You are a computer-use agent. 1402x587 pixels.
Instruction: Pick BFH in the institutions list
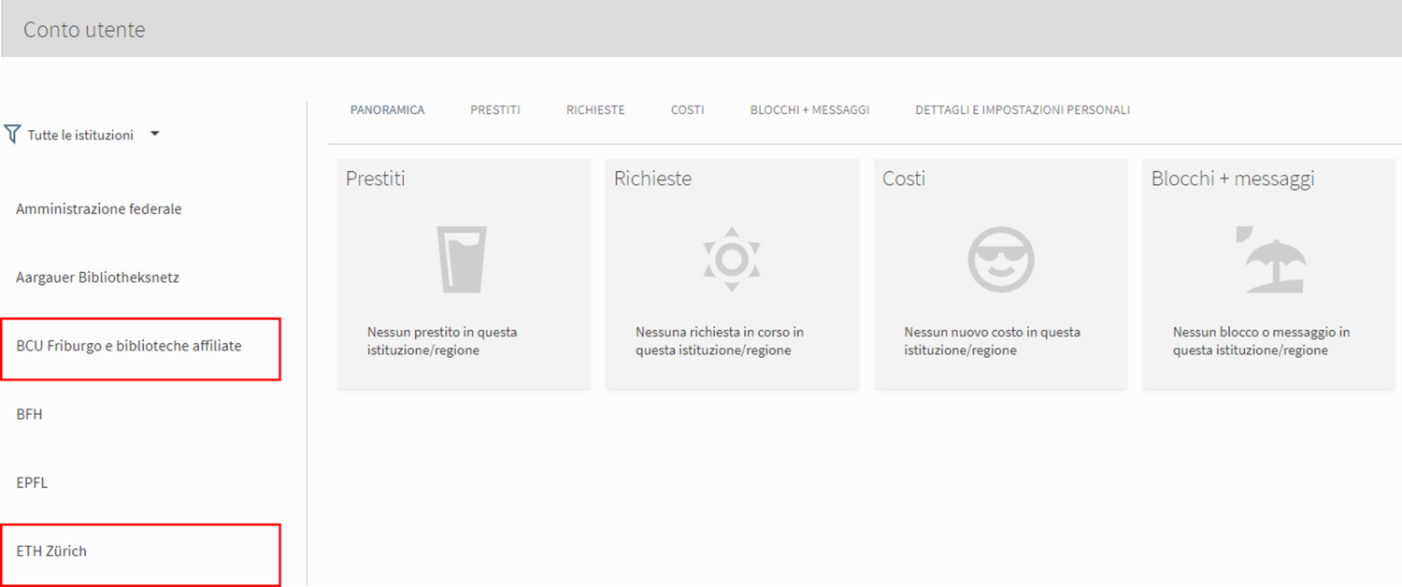[x=29, y=414]
